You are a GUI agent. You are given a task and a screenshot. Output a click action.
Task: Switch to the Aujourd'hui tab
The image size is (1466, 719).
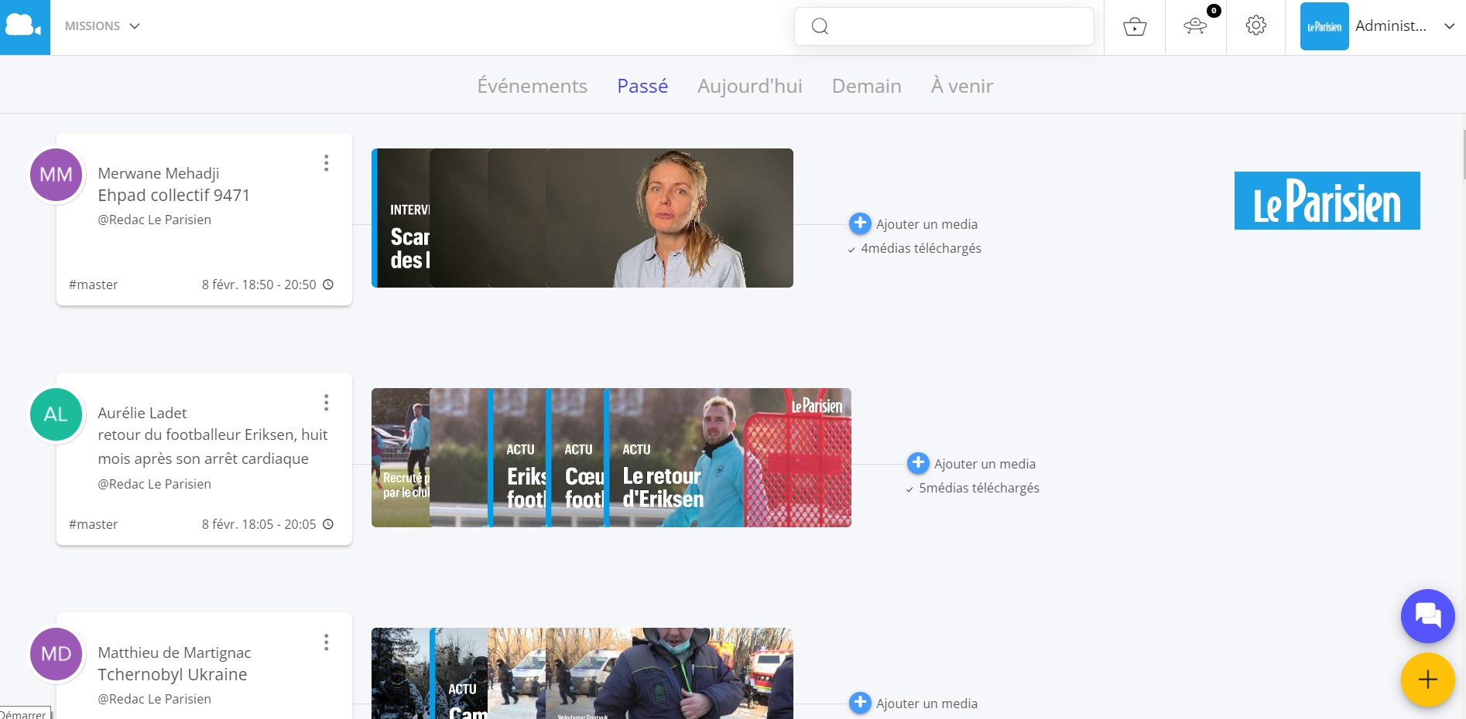(749, 86)
